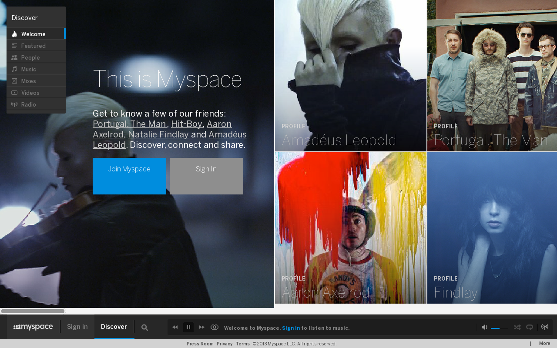Screen dimensions: 557x348
Task: Toggle shuffle in the player bar
Action: pos(517,327)
